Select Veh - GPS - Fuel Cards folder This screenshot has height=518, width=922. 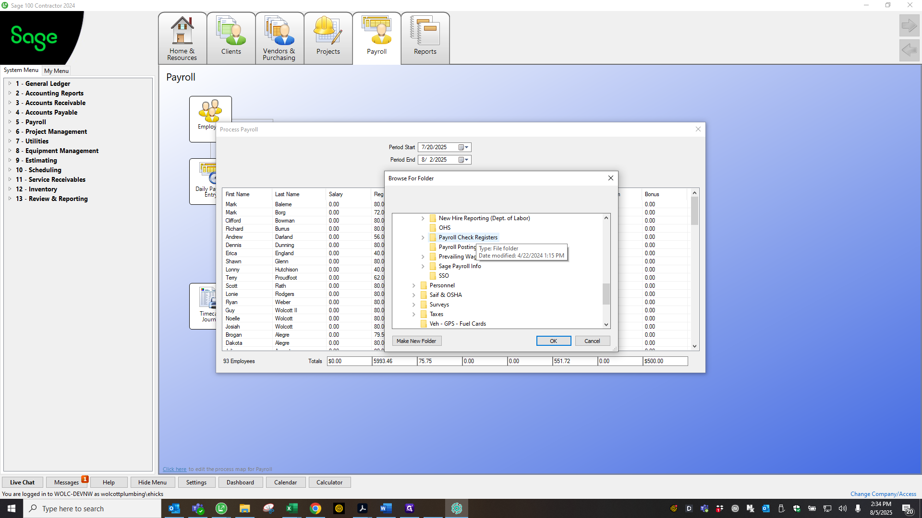(x=458, y=324)
